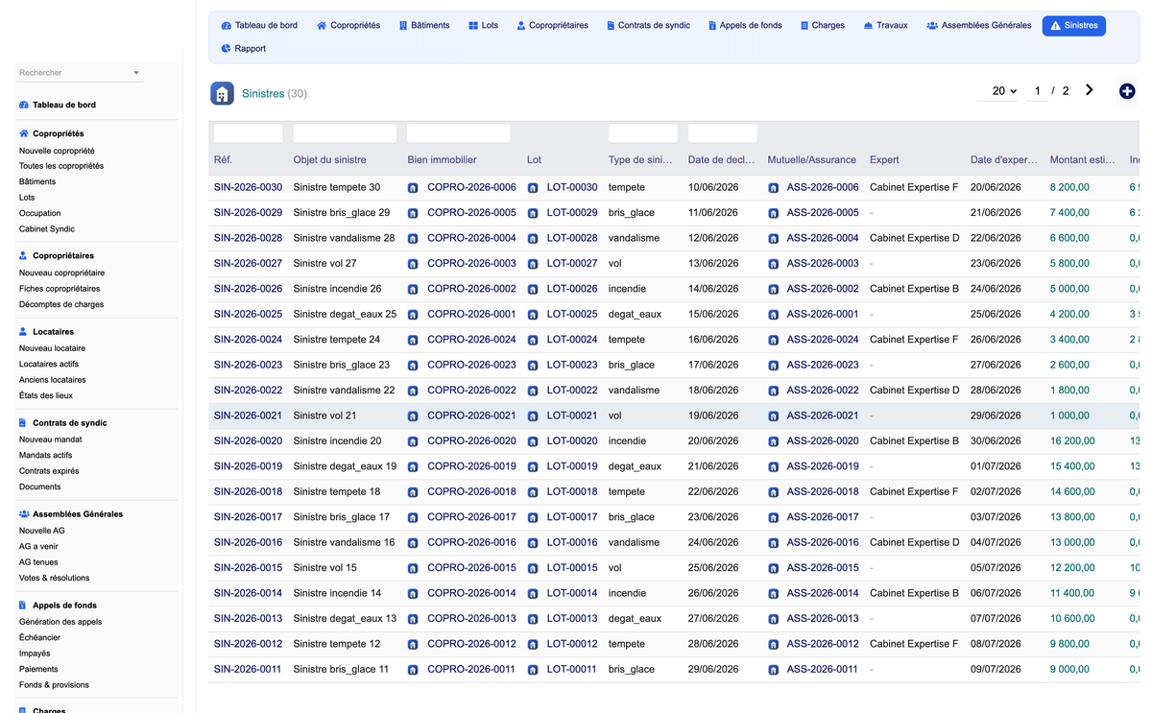
Task: Click Cabinet Expertise B in SIN-2026-0014 row
Action: 914,593
